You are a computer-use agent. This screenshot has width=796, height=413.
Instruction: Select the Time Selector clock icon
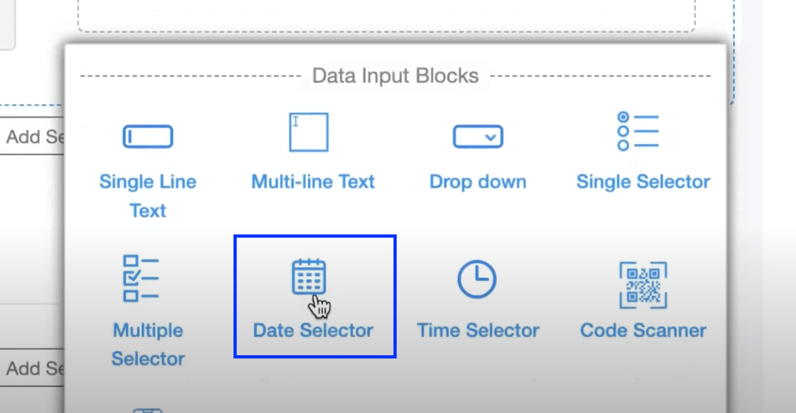tap(478, 278)
